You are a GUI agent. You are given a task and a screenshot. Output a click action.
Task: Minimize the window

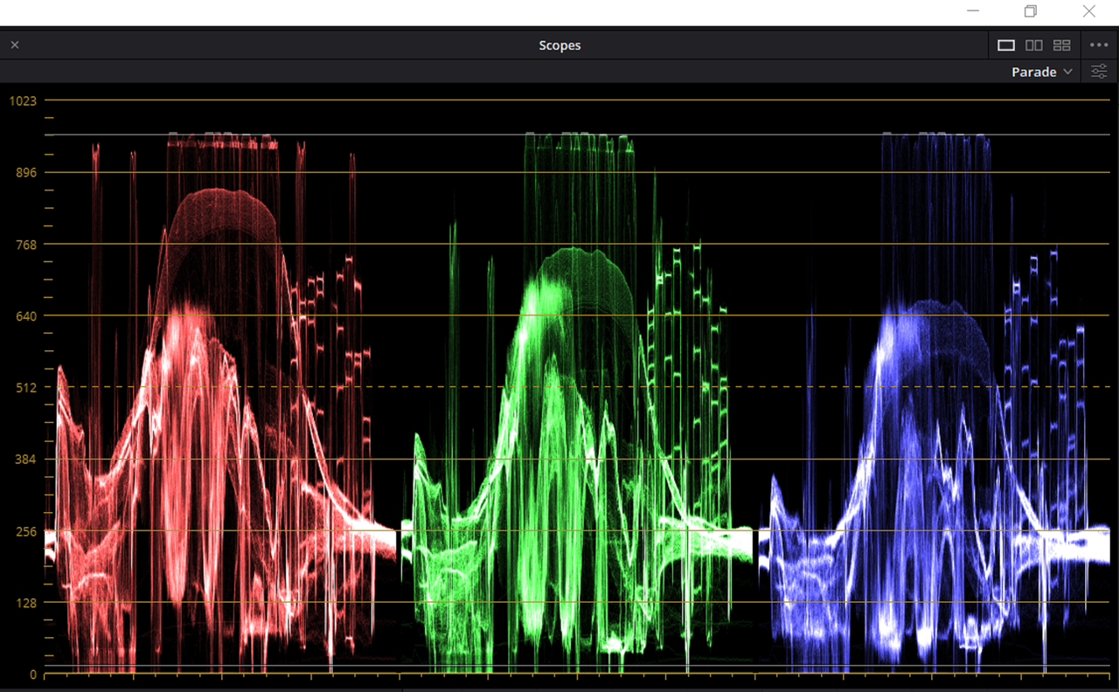pos(974,11)
